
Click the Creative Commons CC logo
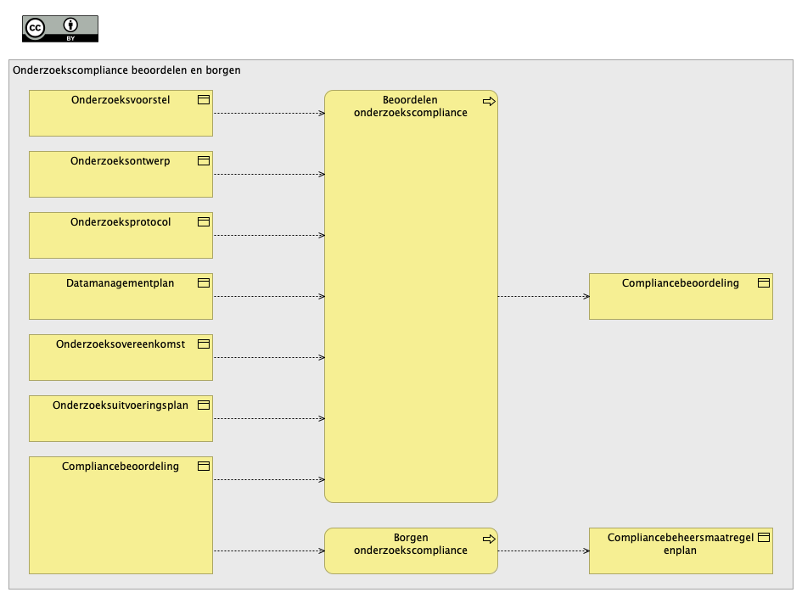click(36, 28)
